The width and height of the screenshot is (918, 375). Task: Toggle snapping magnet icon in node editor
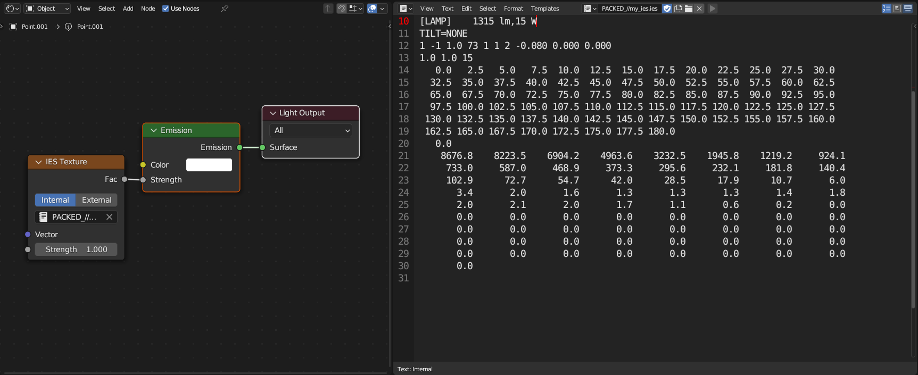point(342,9)
